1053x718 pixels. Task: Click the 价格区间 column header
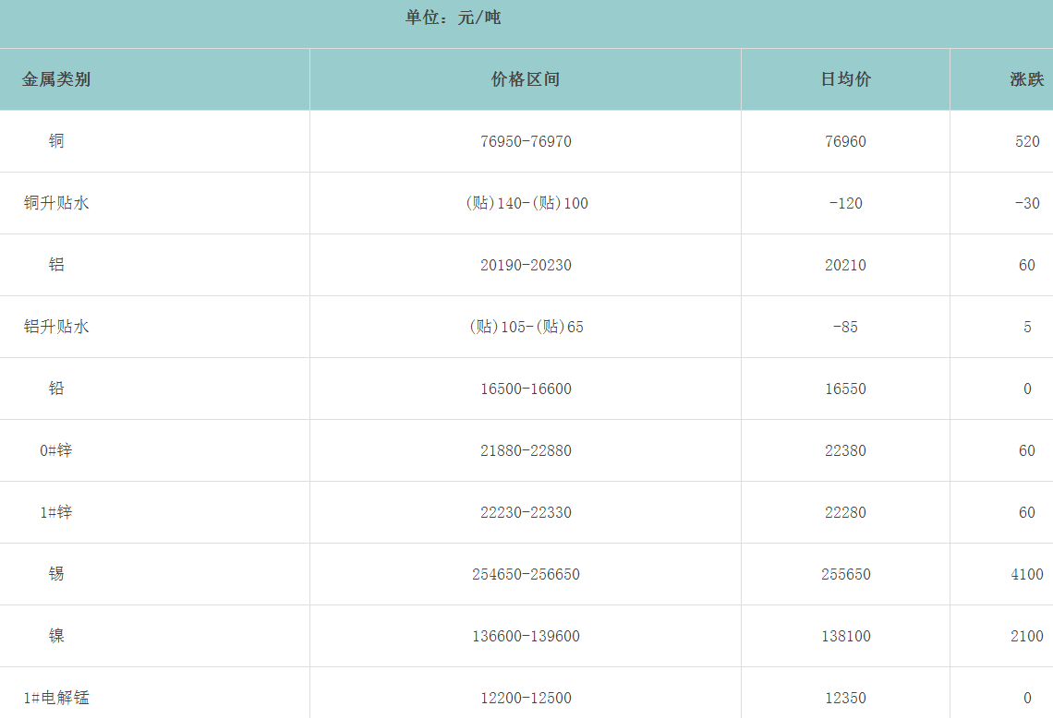(x=526, y=79)
